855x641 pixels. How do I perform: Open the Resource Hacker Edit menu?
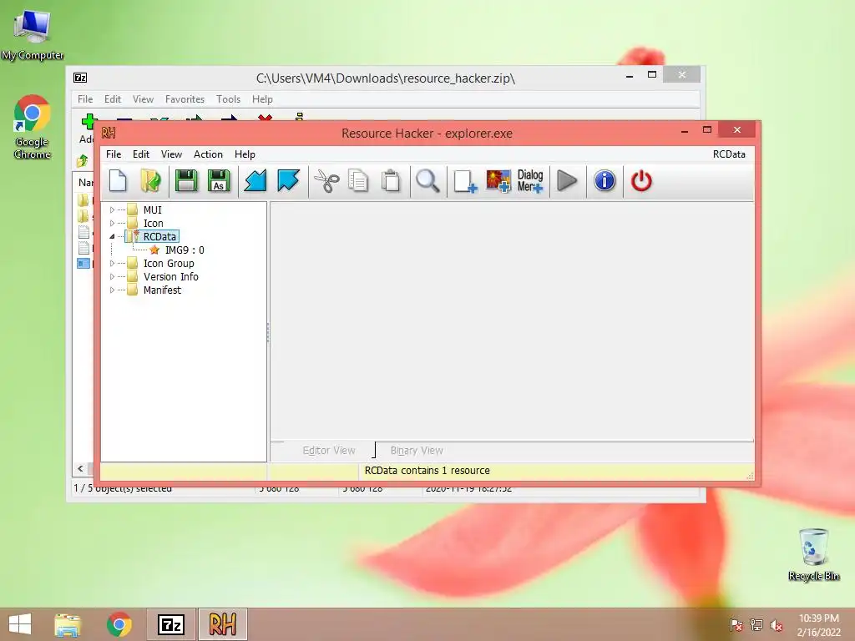click(x=140, y=154)
